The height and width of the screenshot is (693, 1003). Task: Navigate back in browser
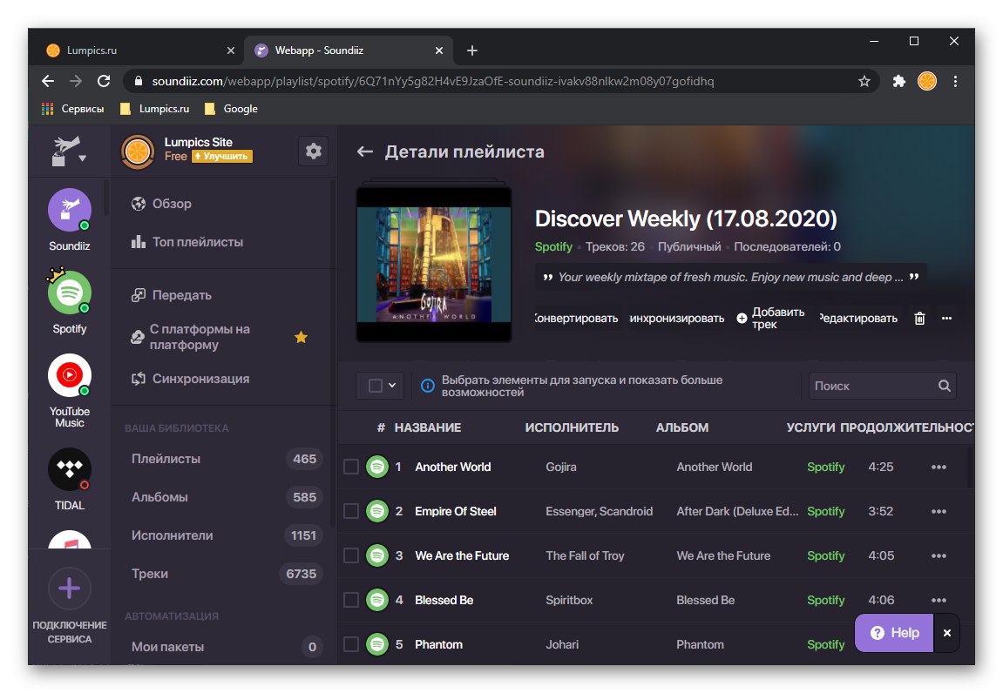pos(48,81)
